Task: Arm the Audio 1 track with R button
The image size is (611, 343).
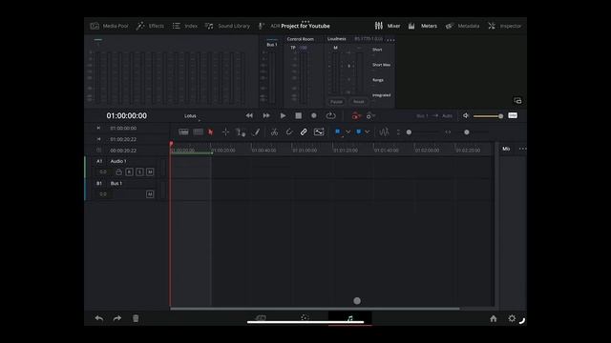Action: (x=130, y=171)
